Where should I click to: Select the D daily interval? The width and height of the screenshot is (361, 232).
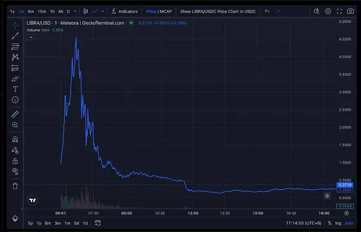68,11
